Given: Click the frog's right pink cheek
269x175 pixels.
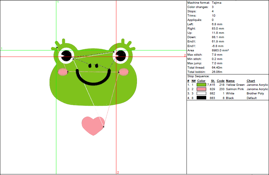Looking at the screenshot, I should 124,72.
